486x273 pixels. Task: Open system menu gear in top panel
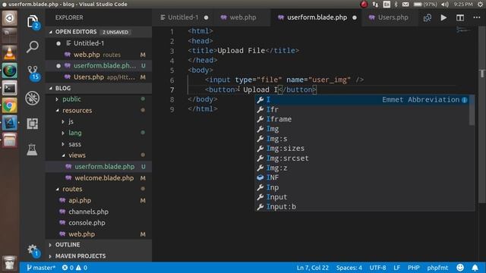point(480,5)
